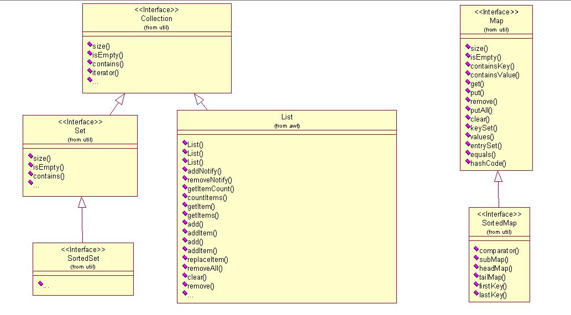This screenshot has width=571, height=315.
Task: Click isEmpty() in the Collection interface
Action: click(x=107, y=55)
